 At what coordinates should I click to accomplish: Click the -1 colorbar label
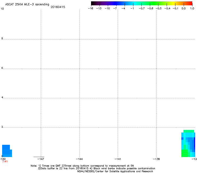tap(132, 9)
